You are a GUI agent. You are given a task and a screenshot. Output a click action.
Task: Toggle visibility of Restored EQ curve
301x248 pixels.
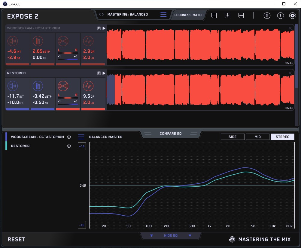69,146
